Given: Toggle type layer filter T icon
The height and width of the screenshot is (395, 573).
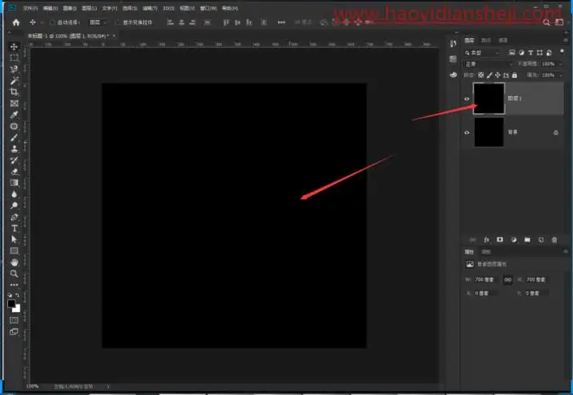Looking at the screenshot, I should 531,53.
